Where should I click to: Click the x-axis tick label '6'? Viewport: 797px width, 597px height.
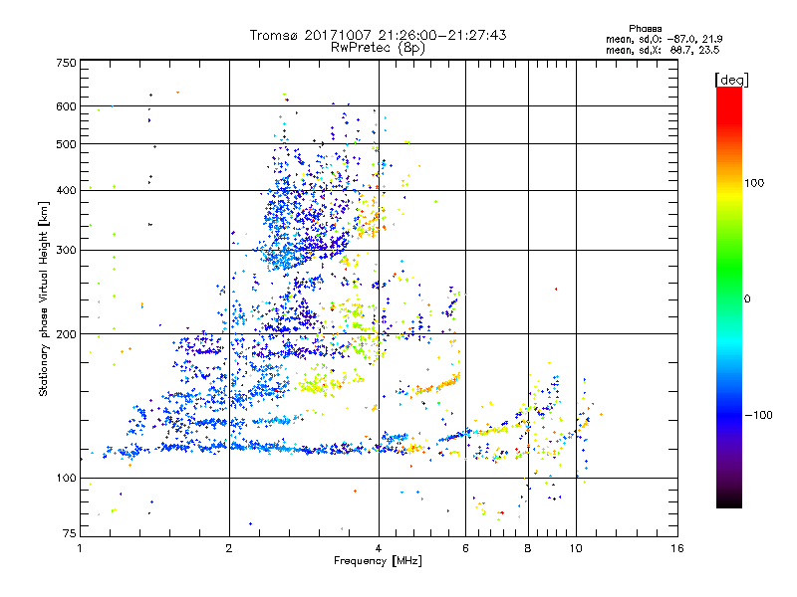click(x=465, y=548)
